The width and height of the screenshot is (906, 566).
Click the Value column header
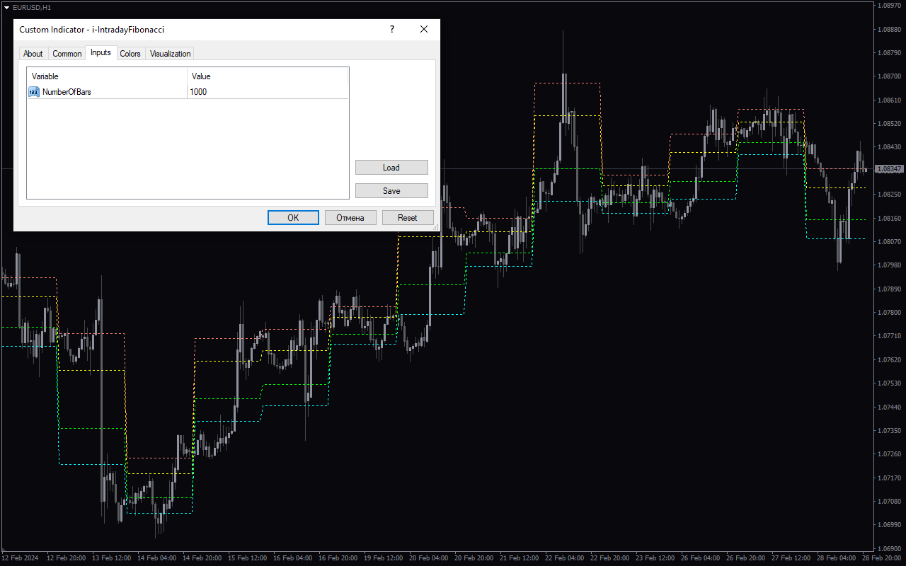[x=268, y=76]
